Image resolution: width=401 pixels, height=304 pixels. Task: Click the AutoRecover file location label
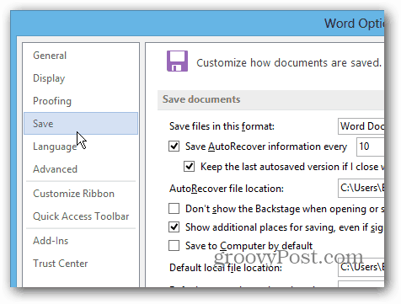(227, 189)
